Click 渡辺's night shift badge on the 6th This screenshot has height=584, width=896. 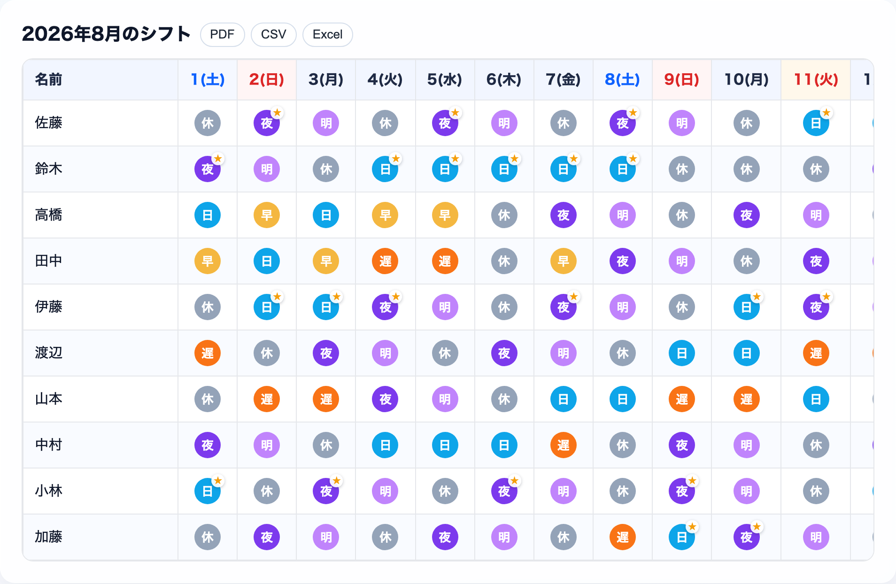tap(504, 353)
